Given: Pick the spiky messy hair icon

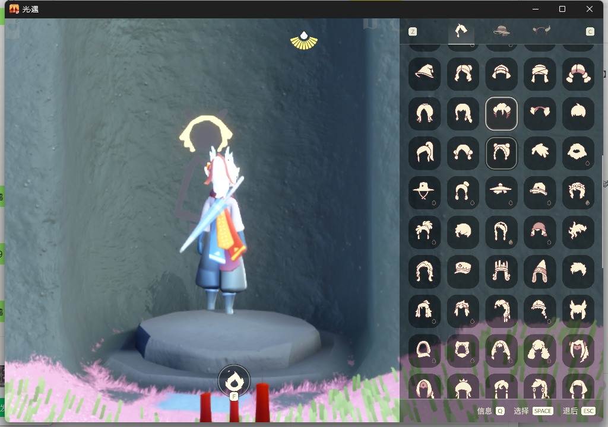Looking at the screenshot, I should pos(539,153).
